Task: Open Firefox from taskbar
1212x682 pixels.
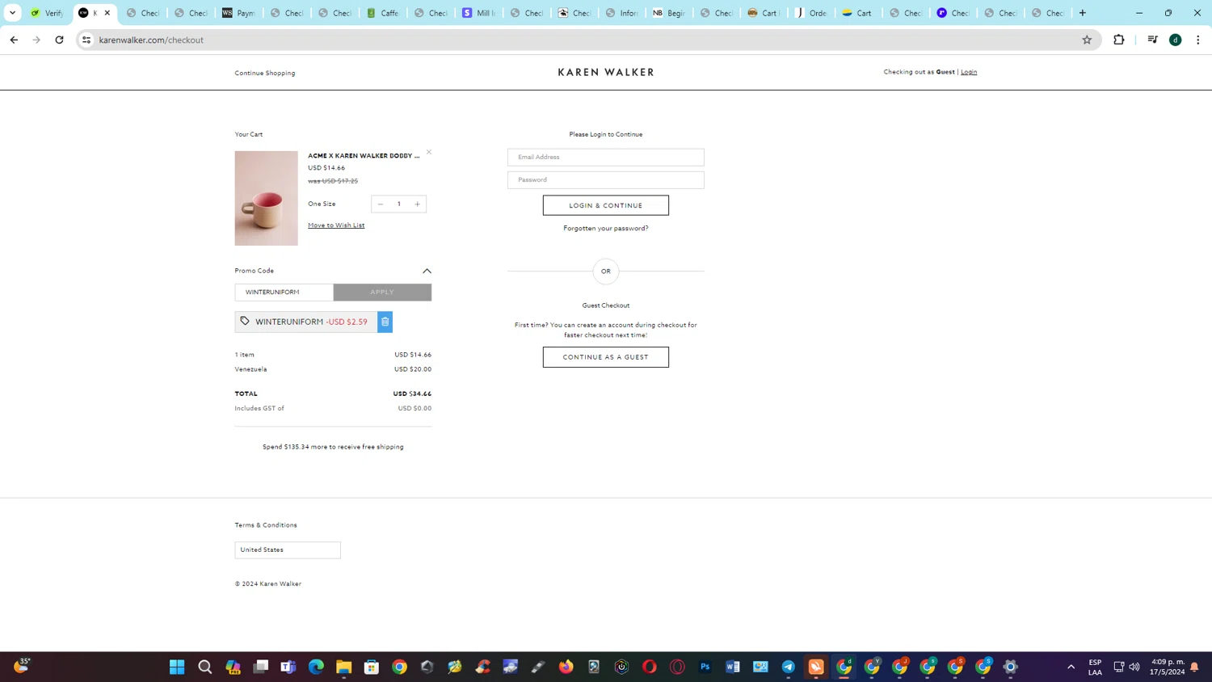Action: 566,667
